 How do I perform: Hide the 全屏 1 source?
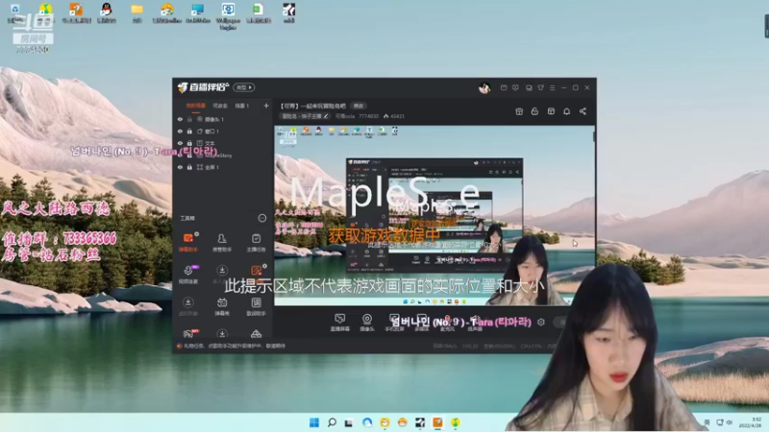pyautogui.click(x=180, y=167)
